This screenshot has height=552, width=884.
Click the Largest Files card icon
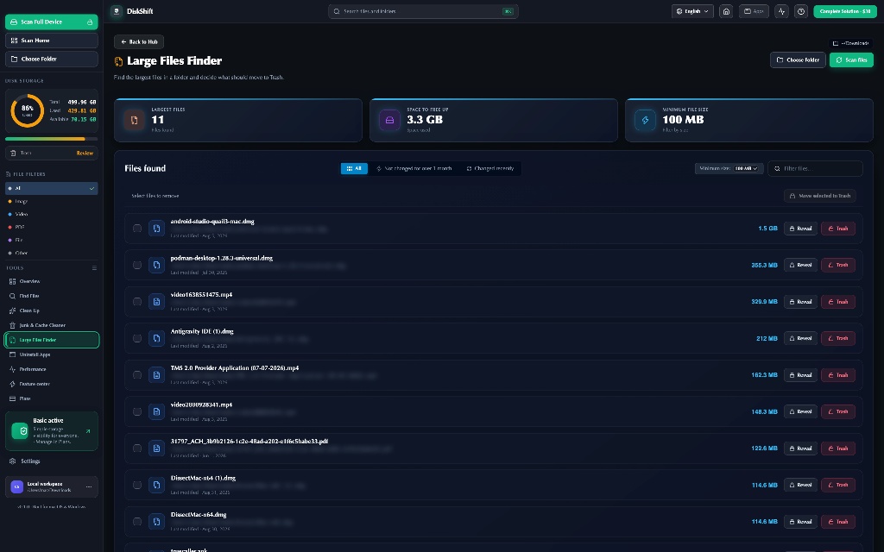(134, 120)
